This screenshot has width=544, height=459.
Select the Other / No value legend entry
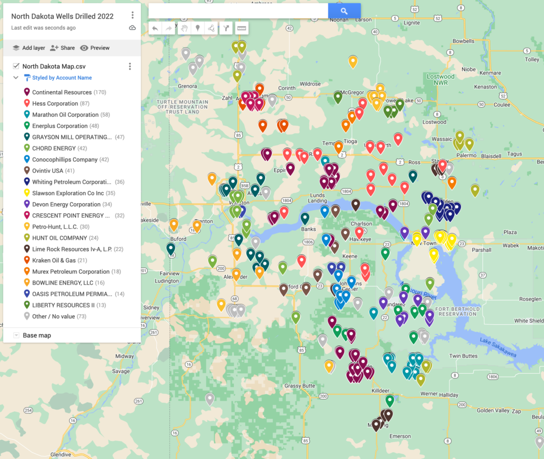click(55, 316)
